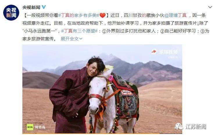The width and height of the screenshot is (213, 136).
Task: Open the 央视新闻 account name
Action: (31, 7)
